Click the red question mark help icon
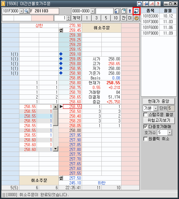Screen dimensions: 179x199 pyautogui.click(x=158, y=4)
